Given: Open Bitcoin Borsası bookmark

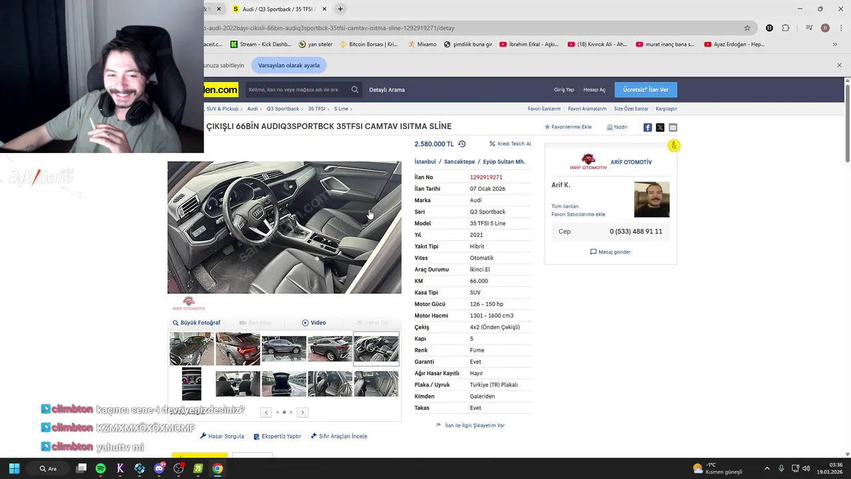Looking at the screenshot, I should [x=368, y=45].
